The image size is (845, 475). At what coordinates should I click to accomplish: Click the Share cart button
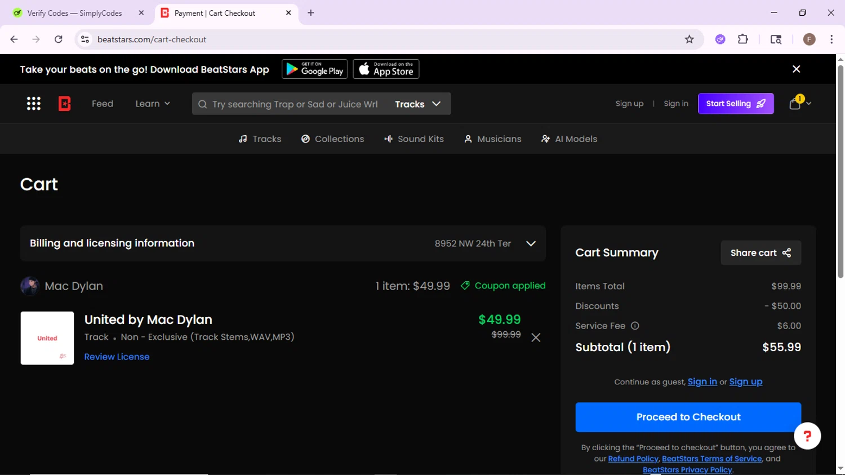761,253
